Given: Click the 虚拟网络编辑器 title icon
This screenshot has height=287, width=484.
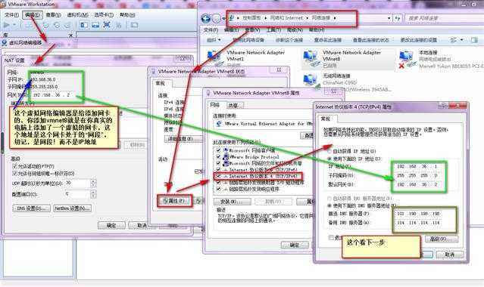Looking at the screenshot, I should point(5,43).
